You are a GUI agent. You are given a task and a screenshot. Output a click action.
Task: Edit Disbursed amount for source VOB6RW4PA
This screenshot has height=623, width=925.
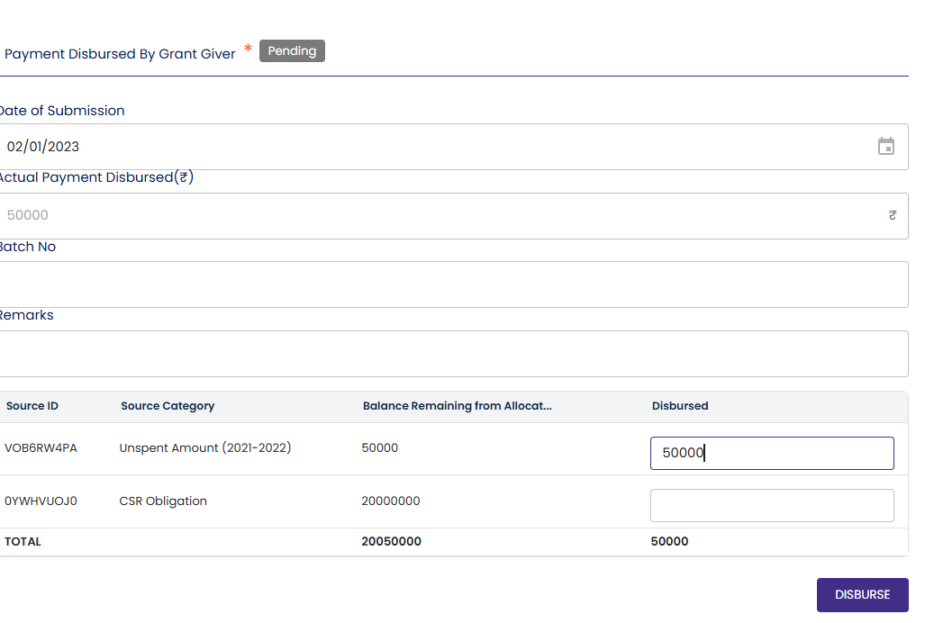point(771,453)
